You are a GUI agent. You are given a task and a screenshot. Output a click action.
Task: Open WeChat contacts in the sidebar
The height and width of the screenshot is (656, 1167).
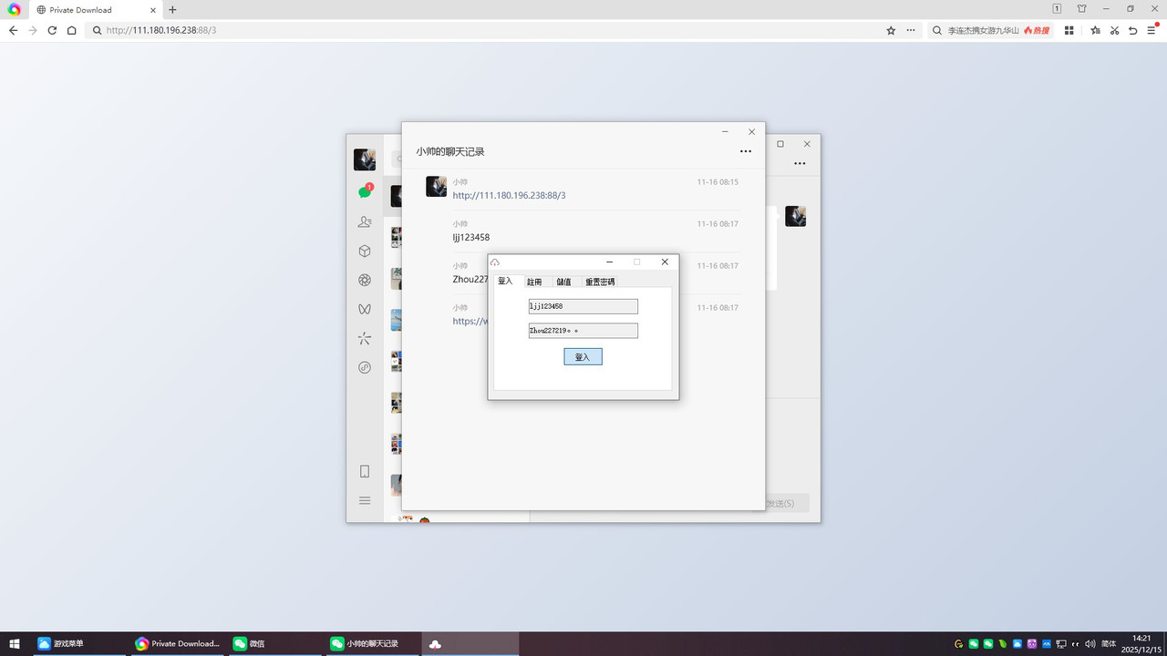(365, 221)
